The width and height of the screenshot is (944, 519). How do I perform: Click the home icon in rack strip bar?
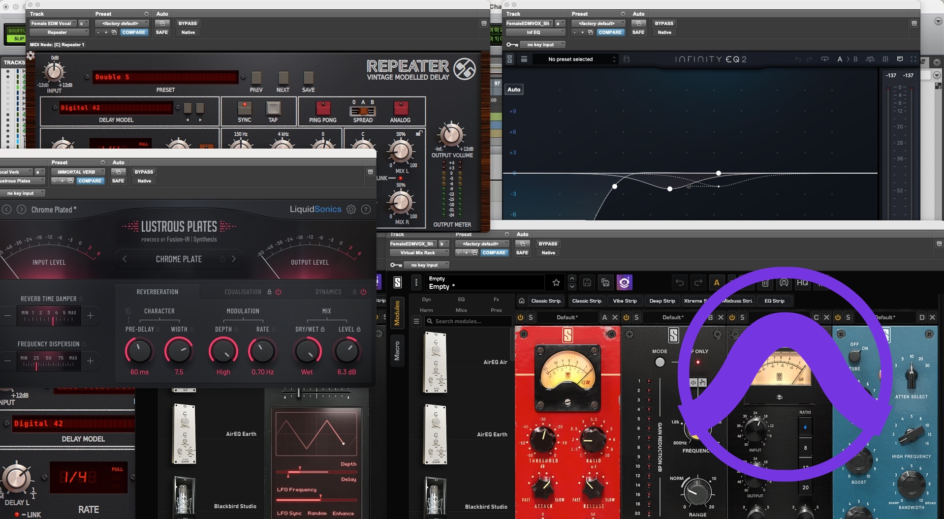click(521, 301)
